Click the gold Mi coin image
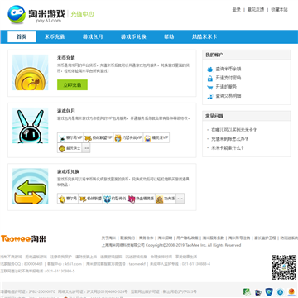 (x=31, y=72)
